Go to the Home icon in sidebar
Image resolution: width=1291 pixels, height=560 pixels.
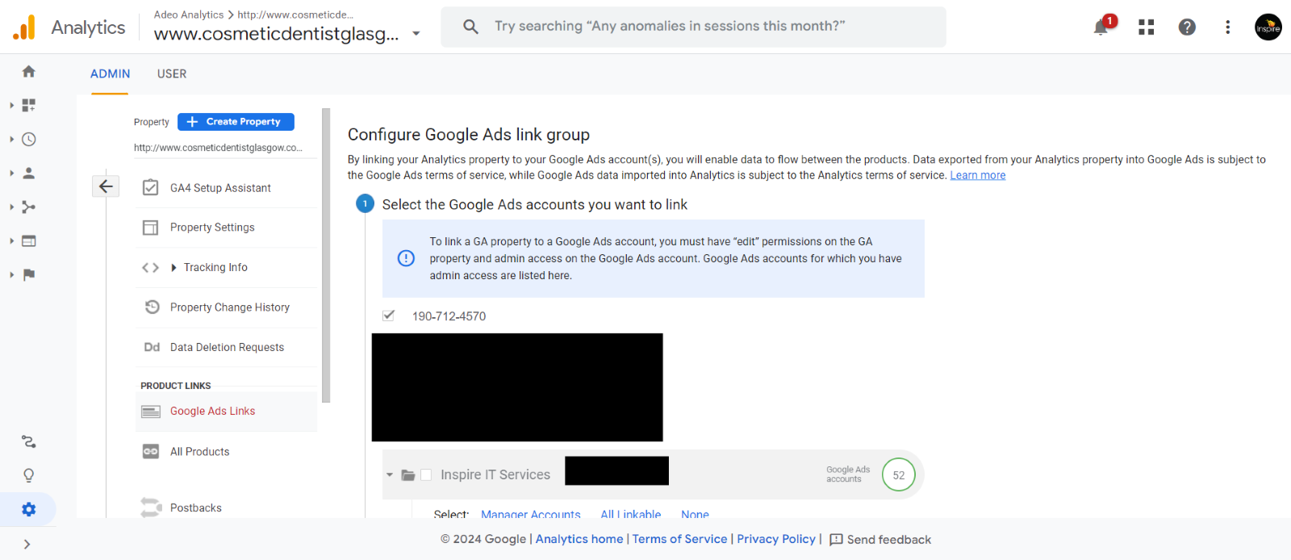[29, 72]
